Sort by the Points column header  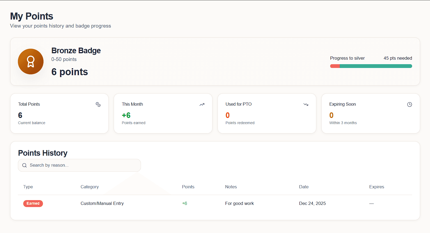[x=188, y=187]
